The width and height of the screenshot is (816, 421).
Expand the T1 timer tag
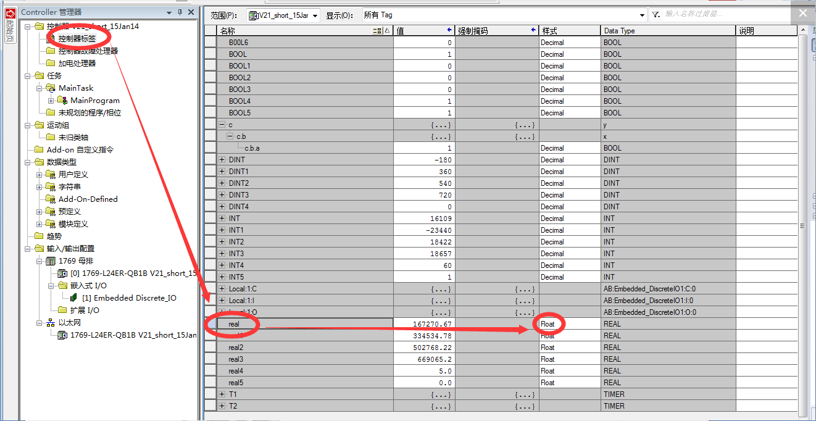(222, 394)
